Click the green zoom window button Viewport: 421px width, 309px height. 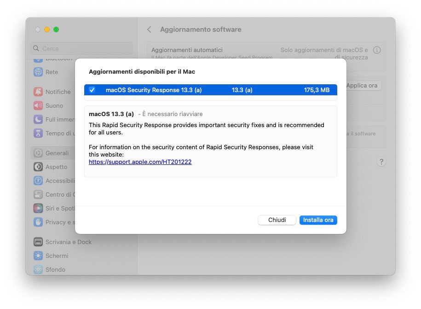point(56,29)
